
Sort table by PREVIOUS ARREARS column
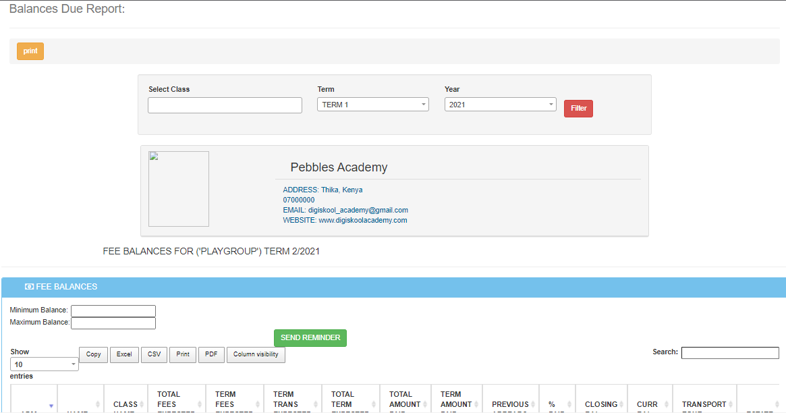coord(510,404)
